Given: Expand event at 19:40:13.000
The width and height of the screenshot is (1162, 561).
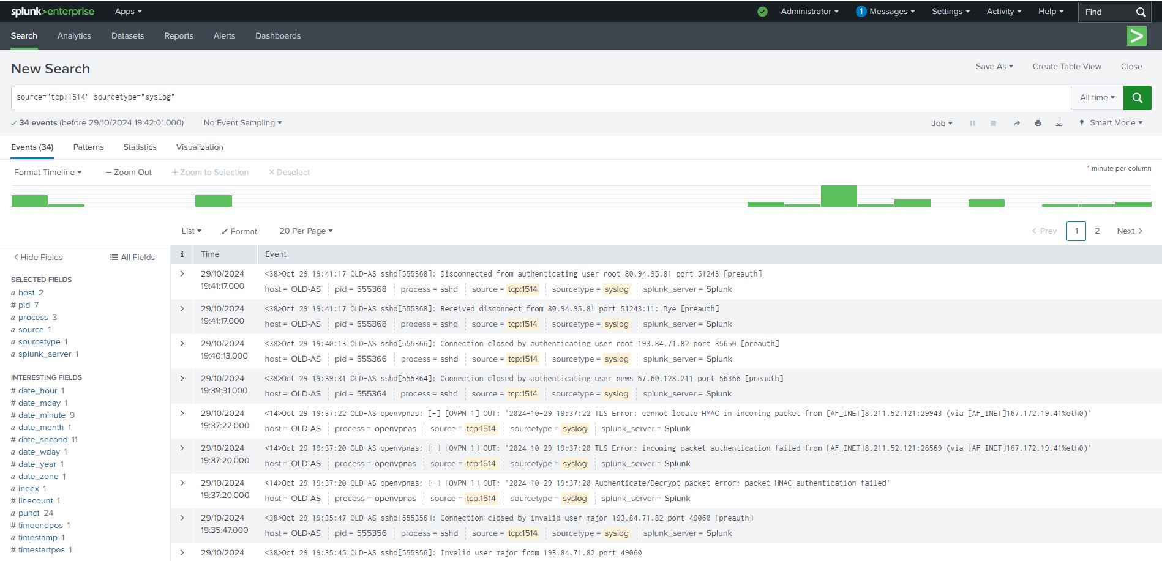Looking at the screenshot, I should click(182, 344).
